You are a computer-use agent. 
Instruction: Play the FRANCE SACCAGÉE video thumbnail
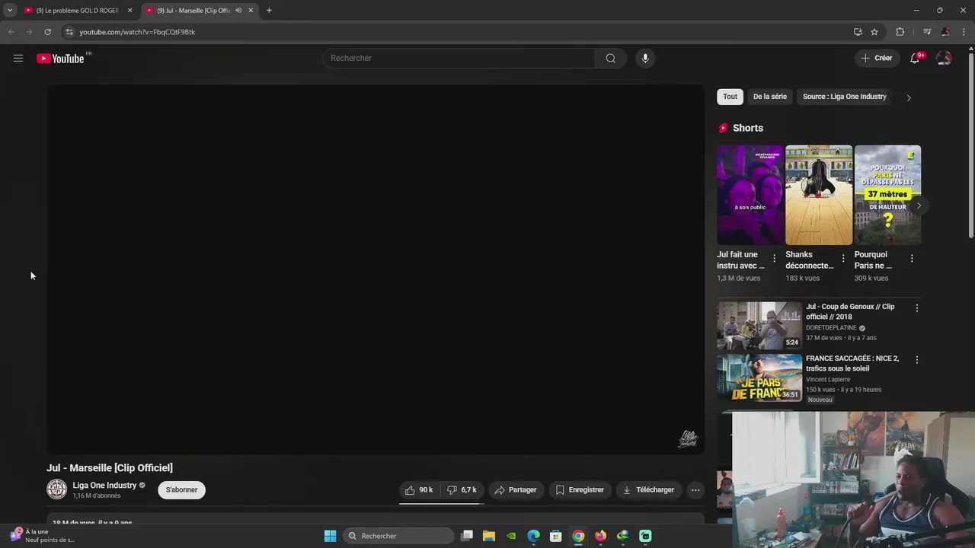coord(759,377)
